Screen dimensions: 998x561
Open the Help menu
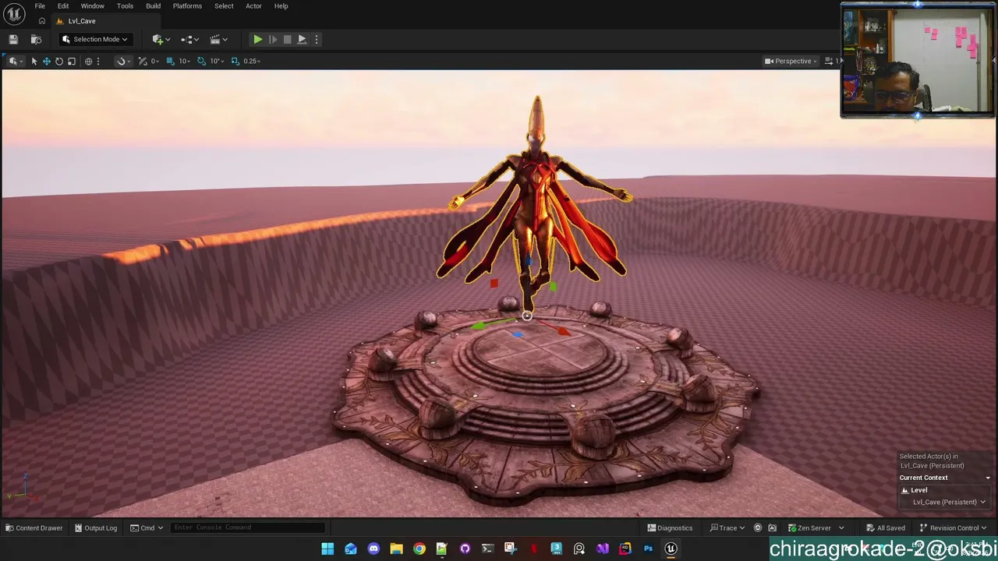(x=281, y=5)
